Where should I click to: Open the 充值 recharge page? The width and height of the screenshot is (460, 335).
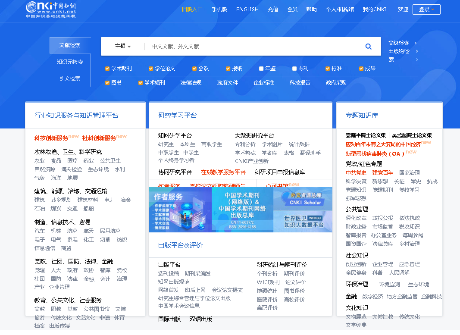click(273, 9)
